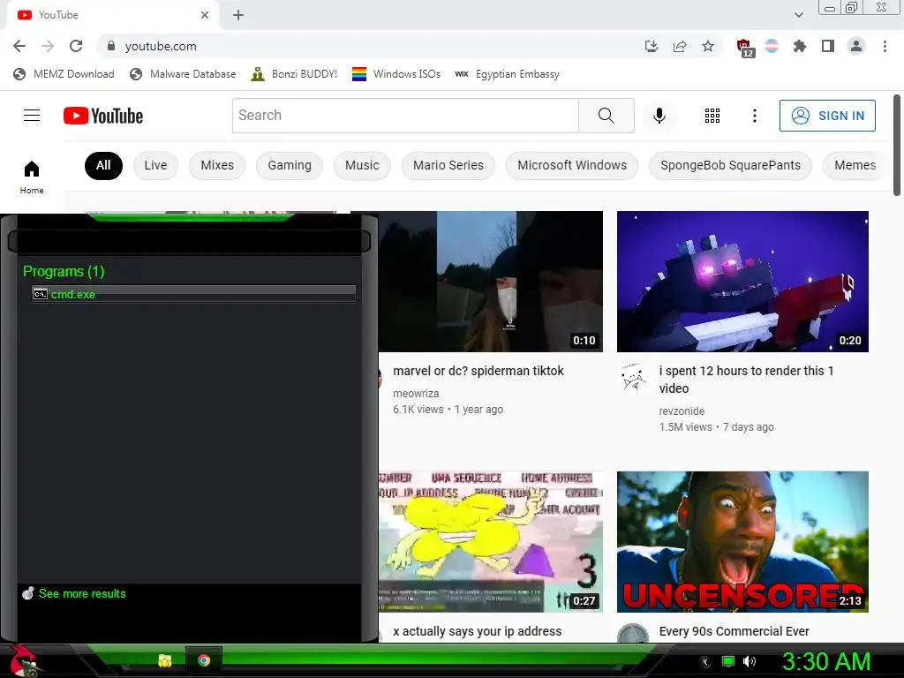Click title 'i spent 12 hours to render this 1 video'
The height and width of the screenshot is (678, 904).
point(747,380)
